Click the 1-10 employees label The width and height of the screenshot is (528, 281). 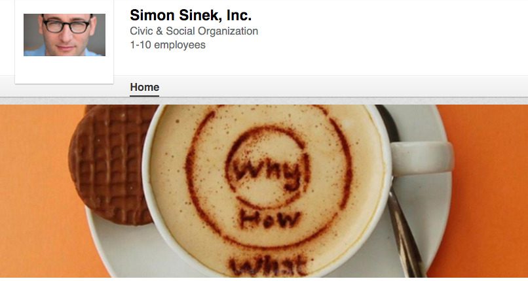[168, 44]
